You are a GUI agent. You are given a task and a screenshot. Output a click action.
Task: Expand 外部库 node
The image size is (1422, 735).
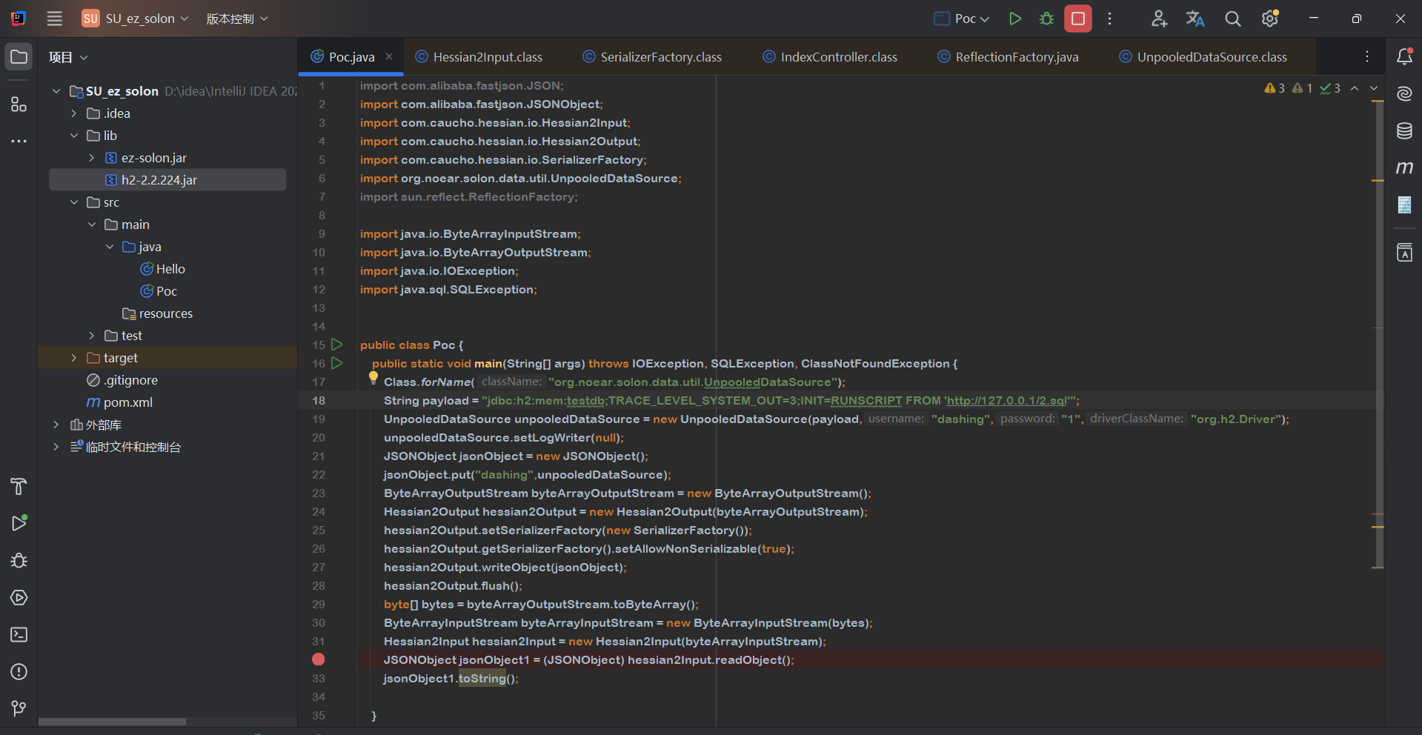(56, 425)
